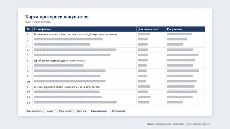Click «Для меня стоп?» cell in row 1

click(x=151, y=34)
